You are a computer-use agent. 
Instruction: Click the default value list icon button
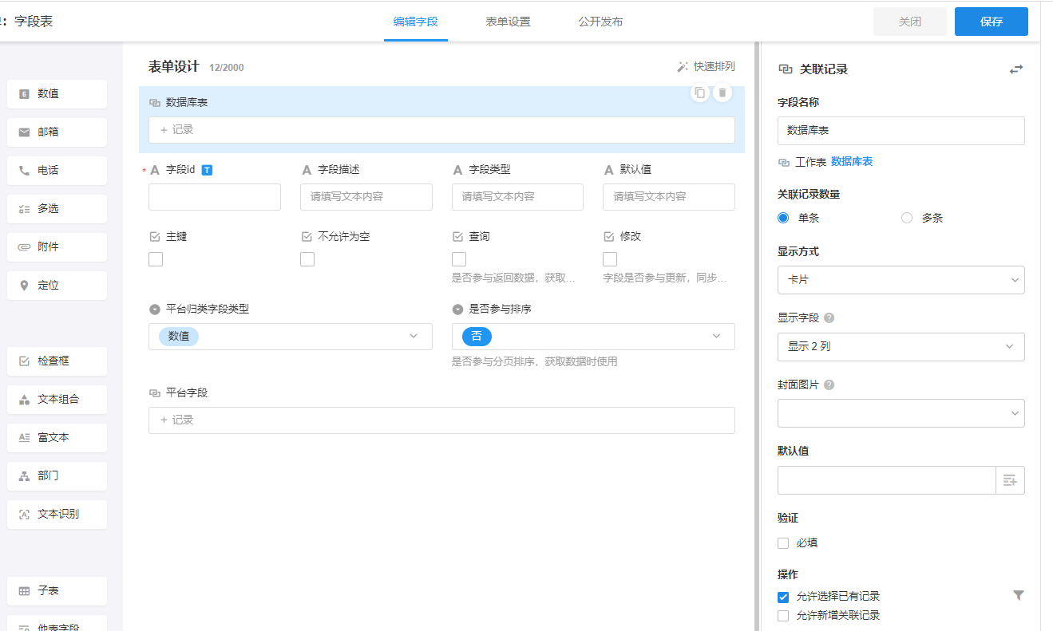(x=1010, y=480)
